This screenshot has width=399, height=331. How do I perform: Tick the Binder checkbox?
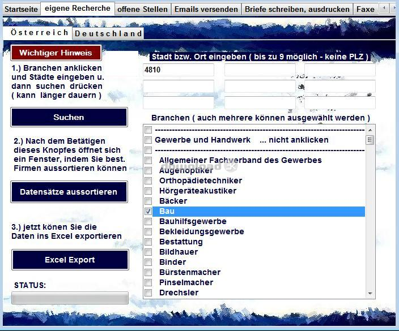148,262
